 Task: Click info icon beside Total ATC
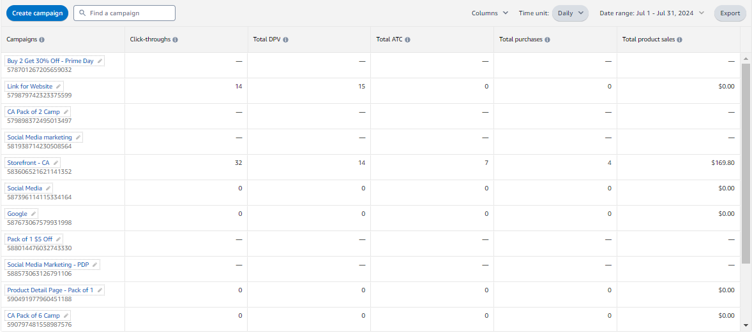pyautogui.click(x=407, y=39)
